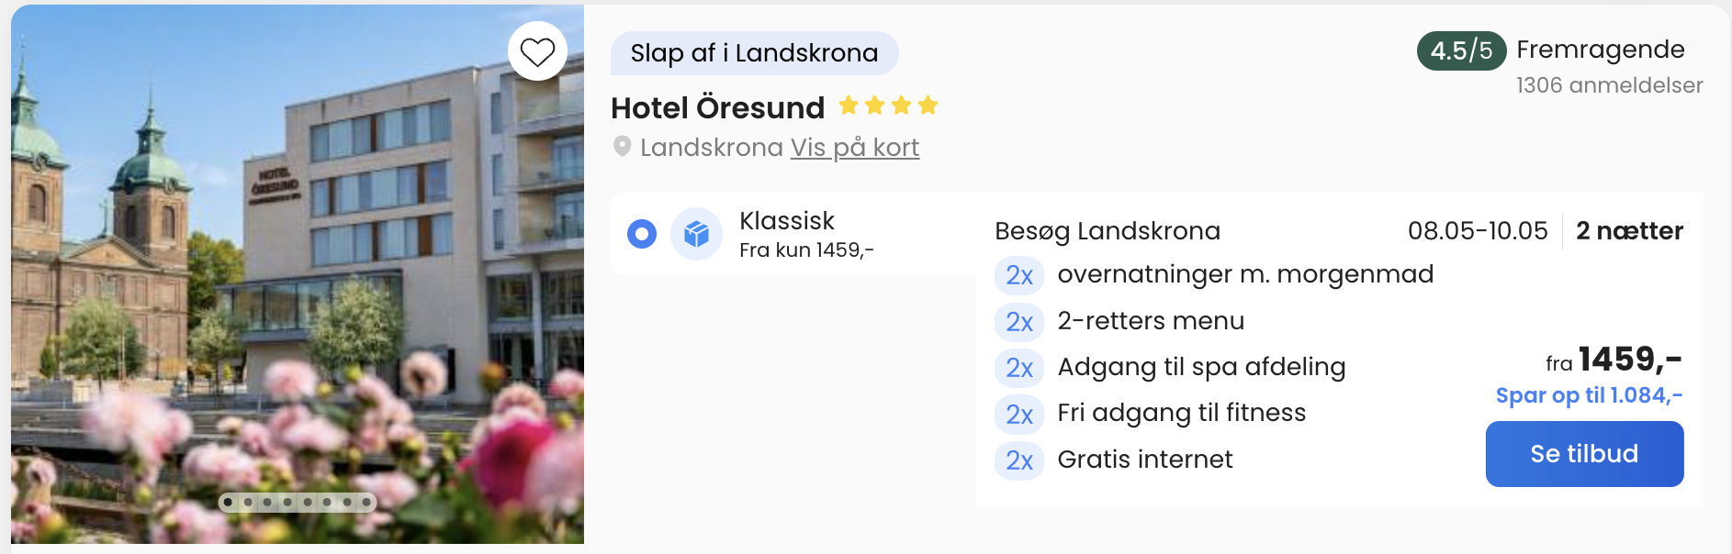Click the location pin icon beside Landskrona
Image resolution: width=1732 pixels, height=554 pixels.
click(x=622, y=147)
